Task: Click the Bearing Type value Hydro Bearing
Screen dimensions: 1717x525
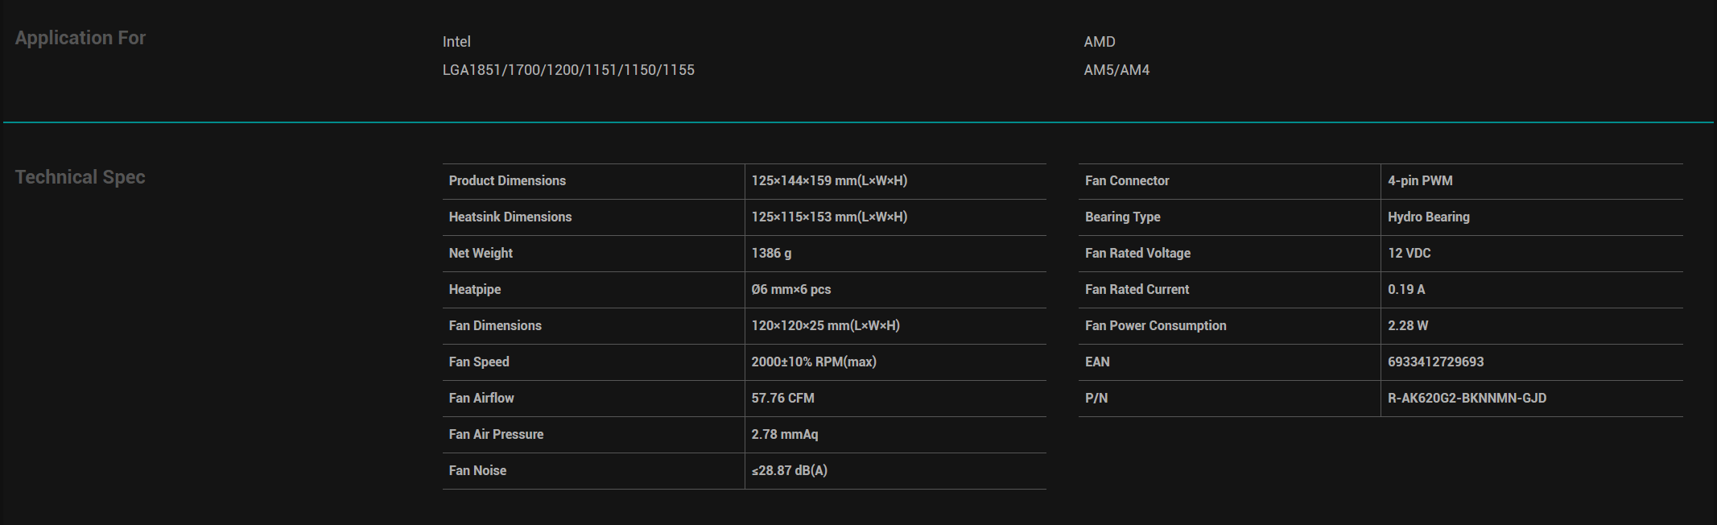Action: [1429, 217]
